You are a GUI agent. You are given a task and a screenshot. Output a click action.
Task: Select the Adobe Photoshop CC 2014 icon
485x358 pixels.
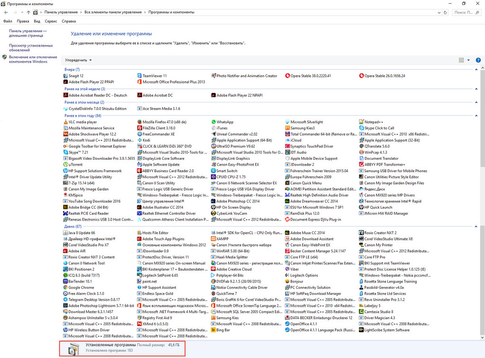click(214, 202)
